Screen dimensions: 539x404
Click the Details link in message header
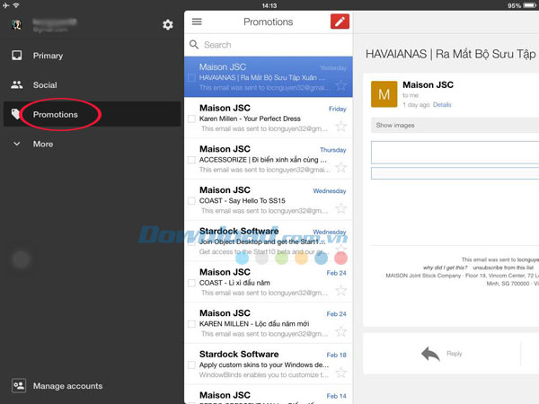442,105
